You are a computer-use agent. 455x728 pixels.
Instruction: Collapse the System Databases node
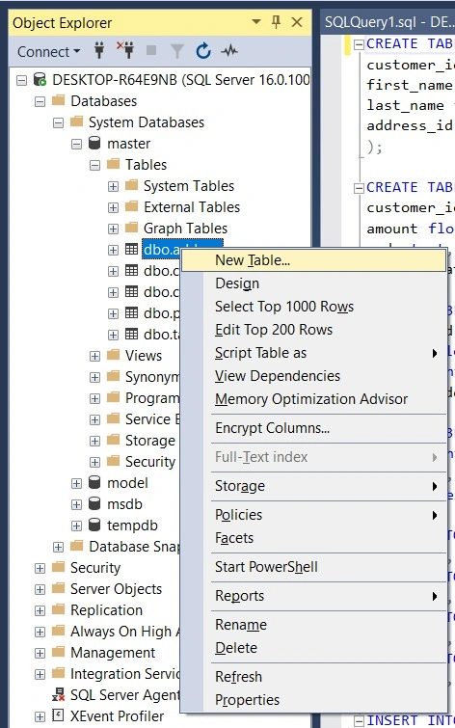click(59, 122)
